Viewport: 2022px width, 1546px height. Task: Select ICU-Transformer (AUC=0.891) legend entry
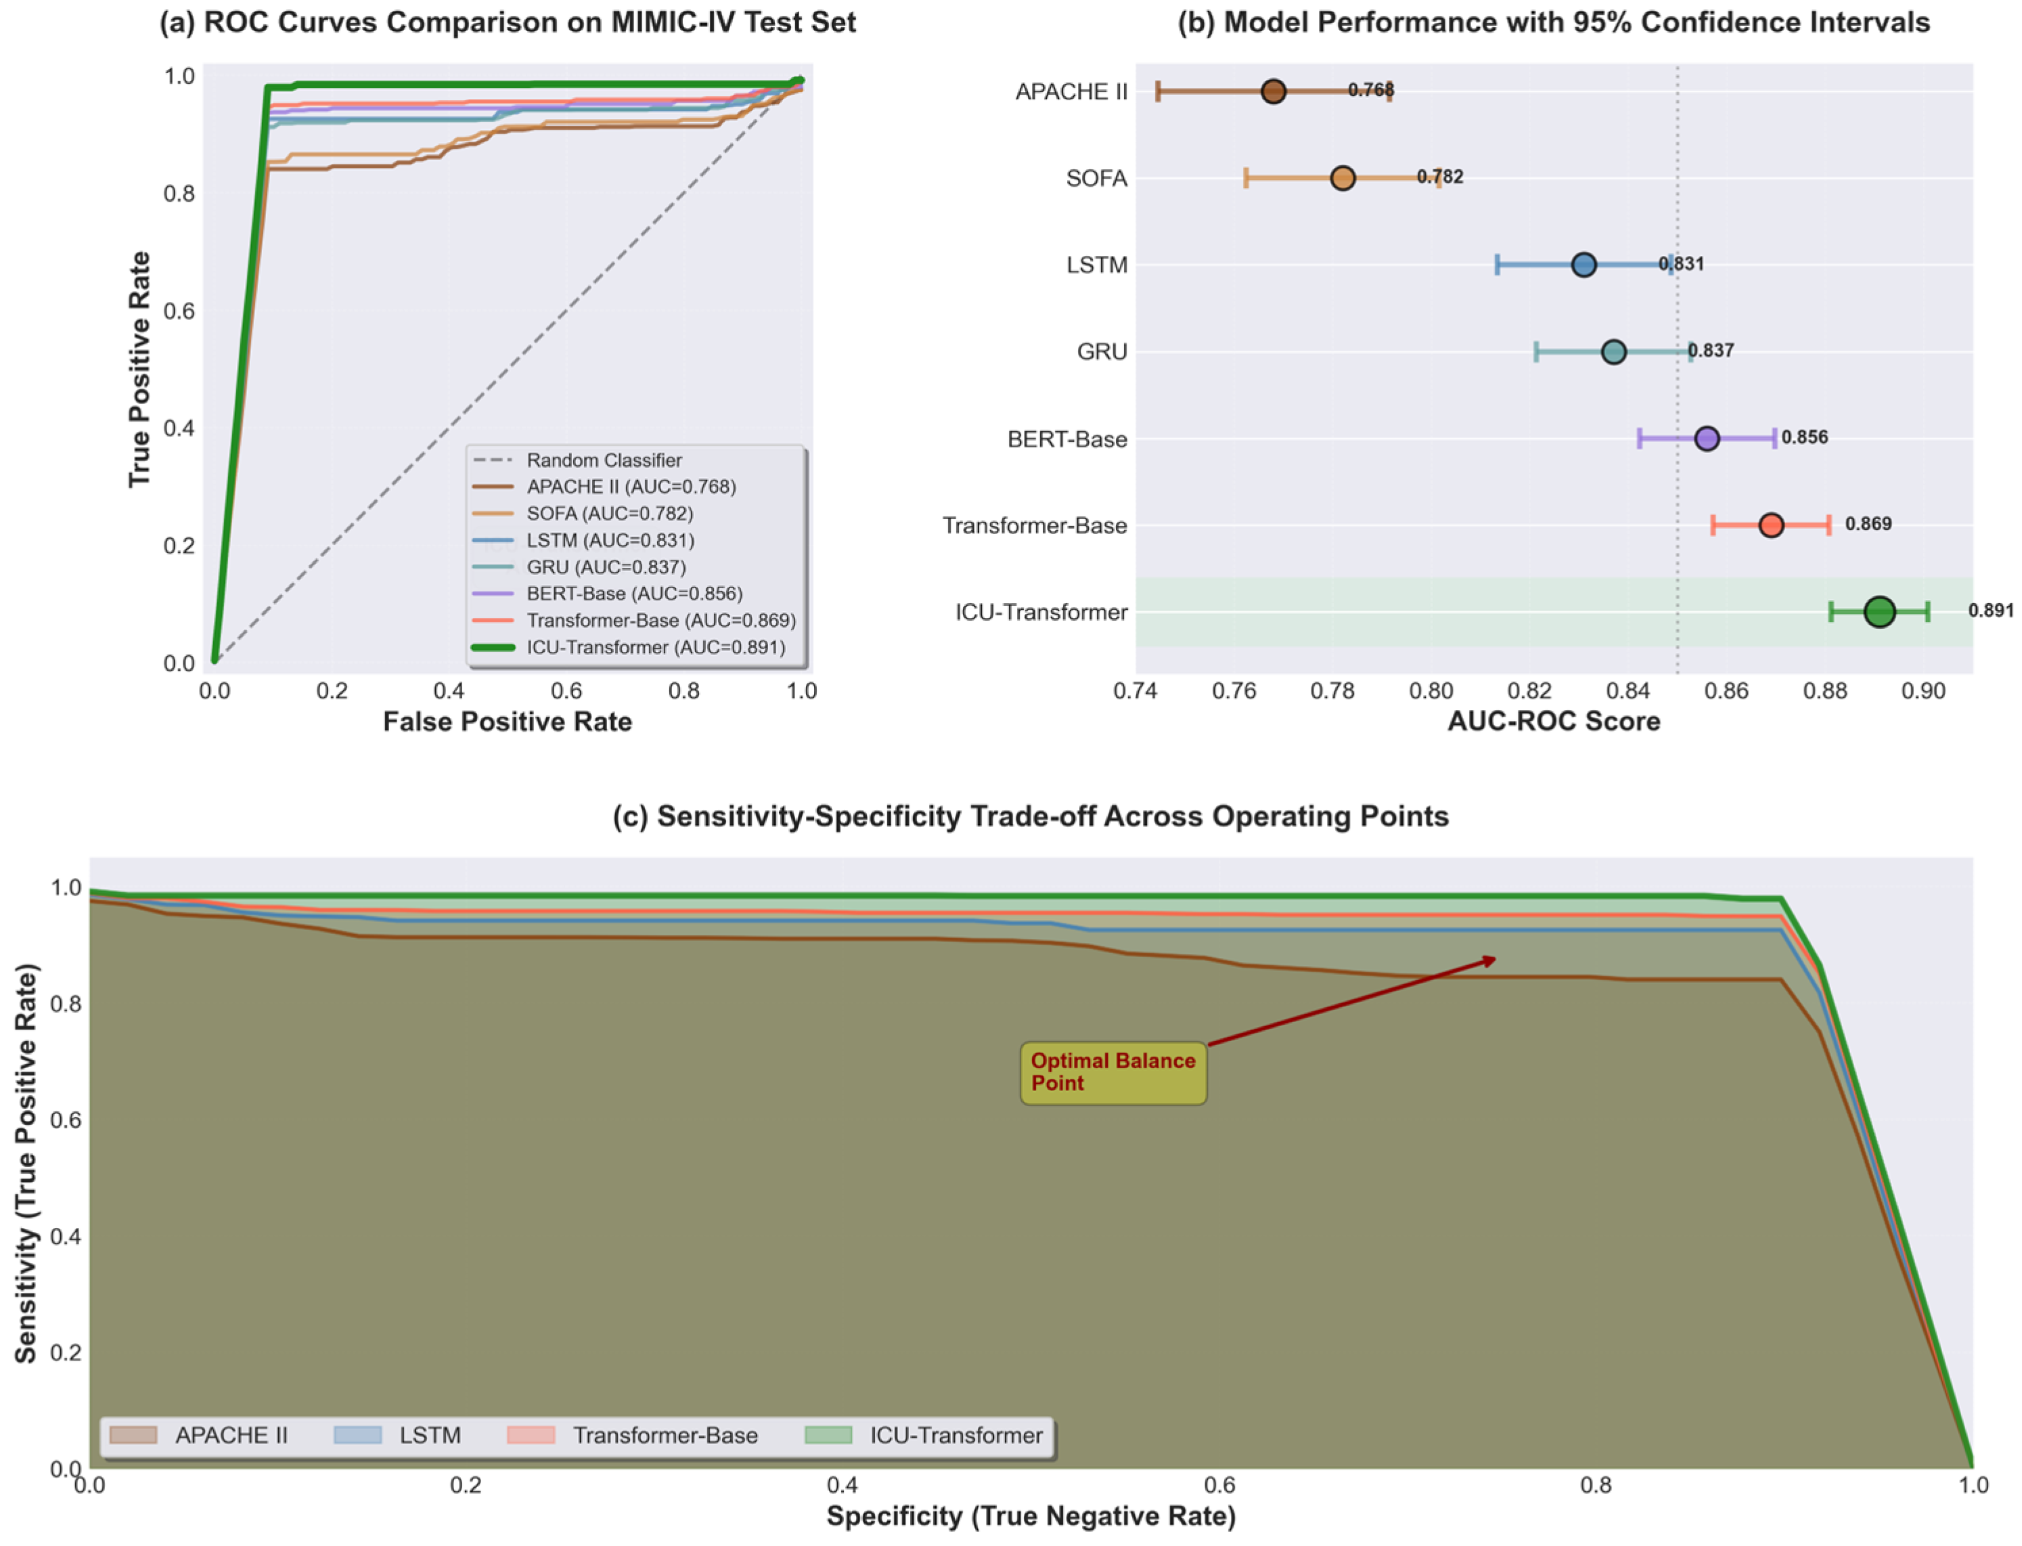coord(628,647)
